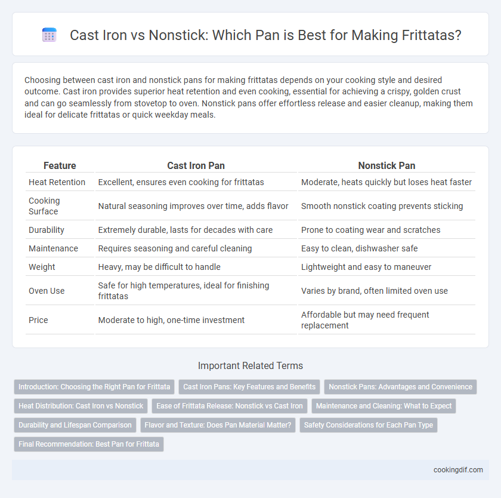The image size is (501, 498).
Task: Open the 'Heat Distribution: Cast Iron vs Nonstick' tag
Action: [x=81, y=406]
